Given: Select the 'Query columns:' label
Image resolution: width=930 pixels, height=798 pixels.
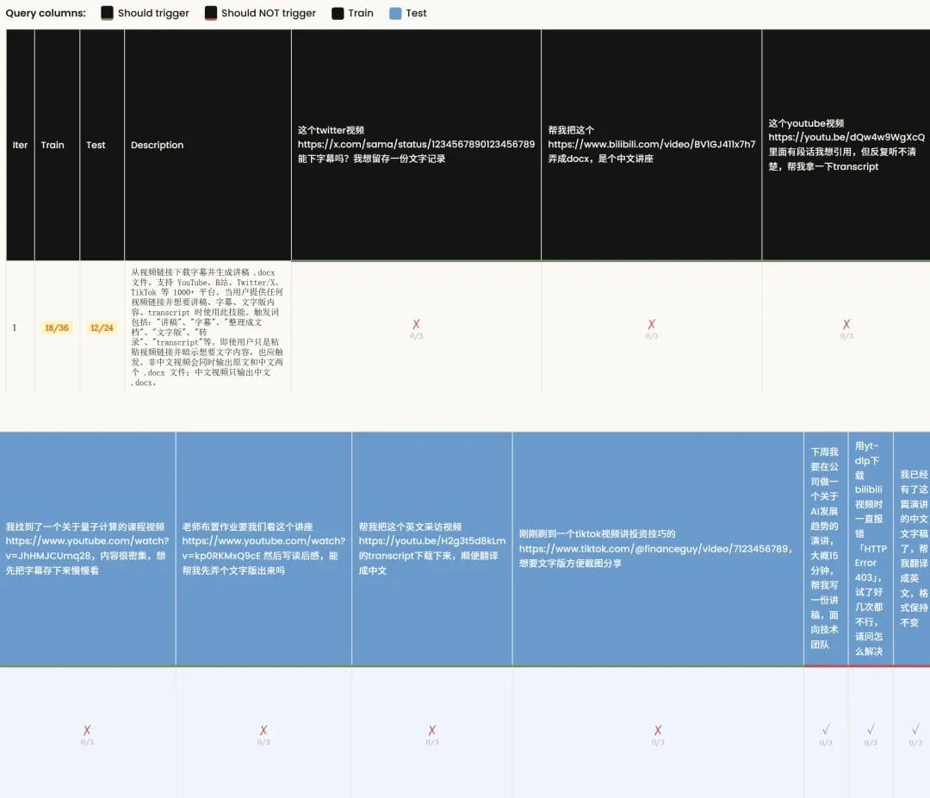Looking at the screenshot, I should click(x=46, y=13).
